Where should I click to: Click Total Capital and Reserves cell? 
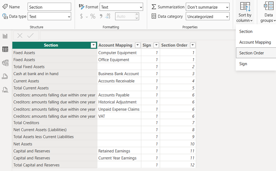click(x=55, y=165)
